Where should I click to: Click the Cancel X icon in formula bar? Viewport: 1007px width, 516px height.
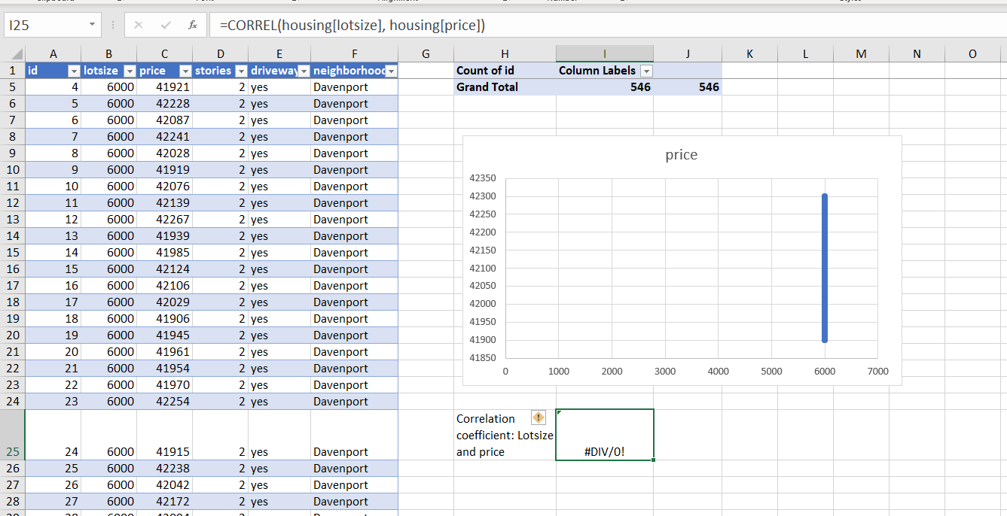[x=139, y=26]
